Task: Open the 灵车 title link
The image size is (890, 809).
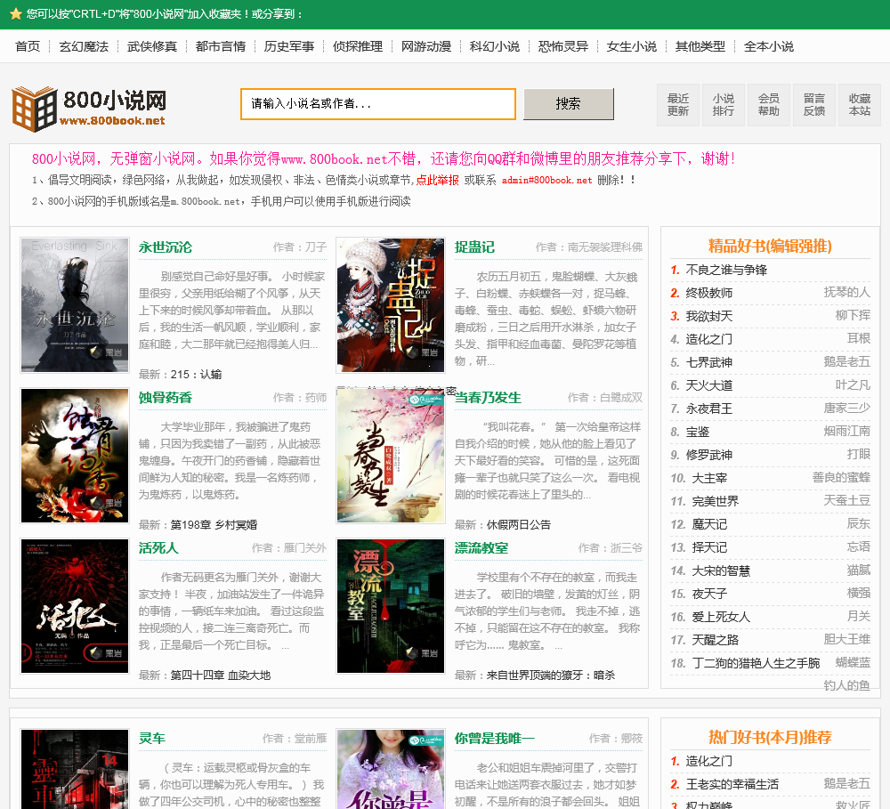Action: pos(152,738)
